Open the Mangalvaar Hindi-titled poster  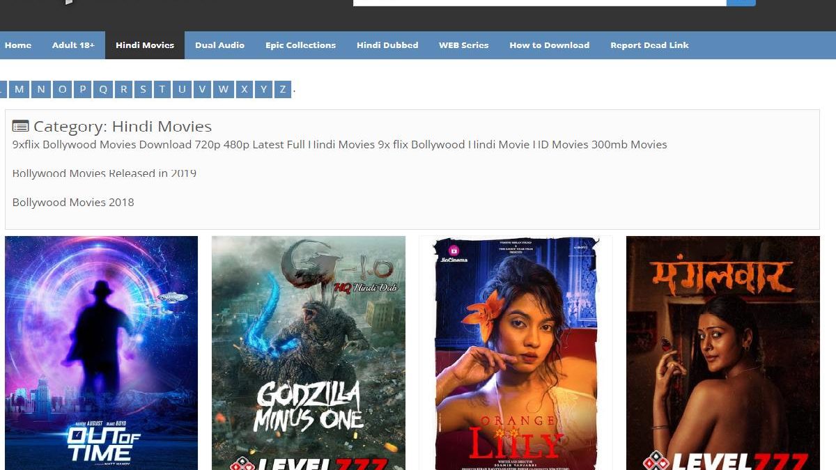coord(723,353)
